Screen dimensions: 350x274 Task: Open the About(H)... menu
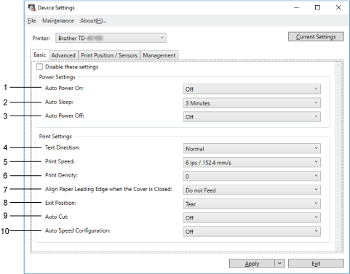tap(93, 21)
